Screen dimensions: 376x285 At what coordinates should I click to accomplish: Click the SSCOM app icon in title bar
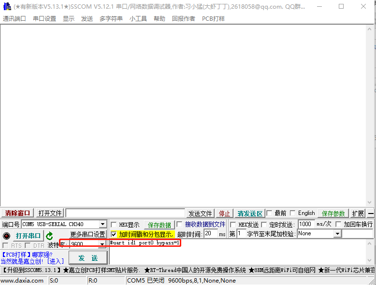pyautogui.click(x=7, y=7)
